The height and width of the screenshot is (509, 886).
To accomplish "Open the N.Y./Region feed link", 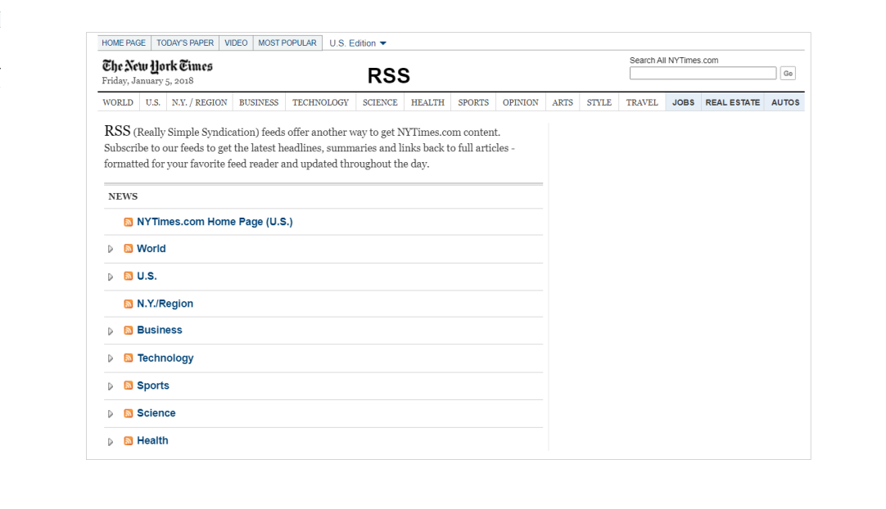I will coord(165,304).
